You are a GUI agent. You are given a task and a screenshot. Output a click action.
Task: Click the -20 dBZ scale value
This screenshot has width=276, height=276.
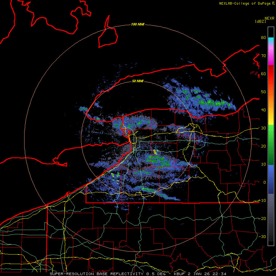[x=262, y=218]
